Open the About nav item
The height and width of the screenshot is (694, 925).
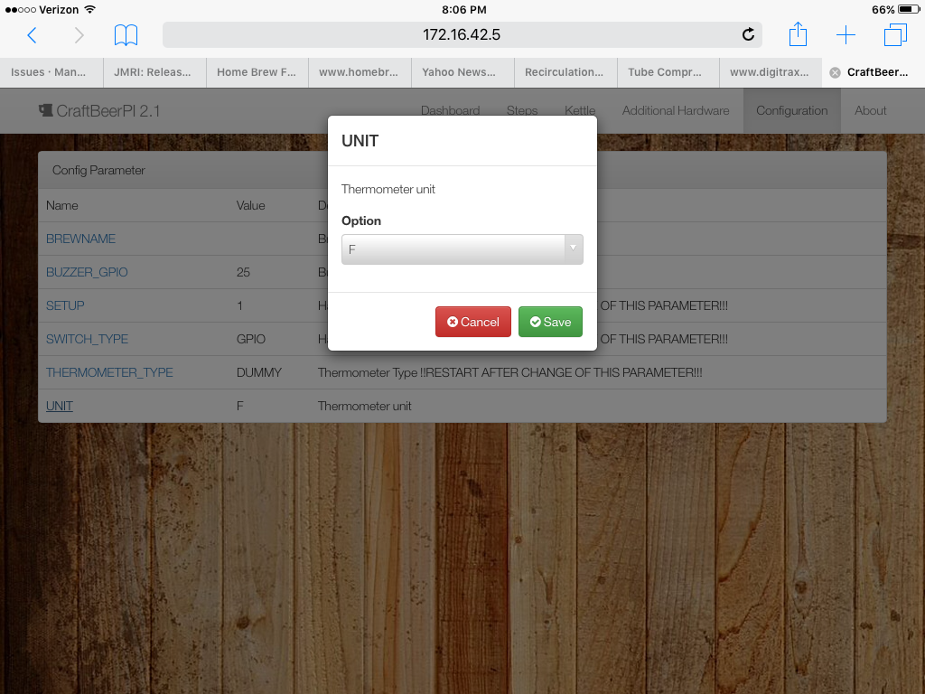click(870, 111)
